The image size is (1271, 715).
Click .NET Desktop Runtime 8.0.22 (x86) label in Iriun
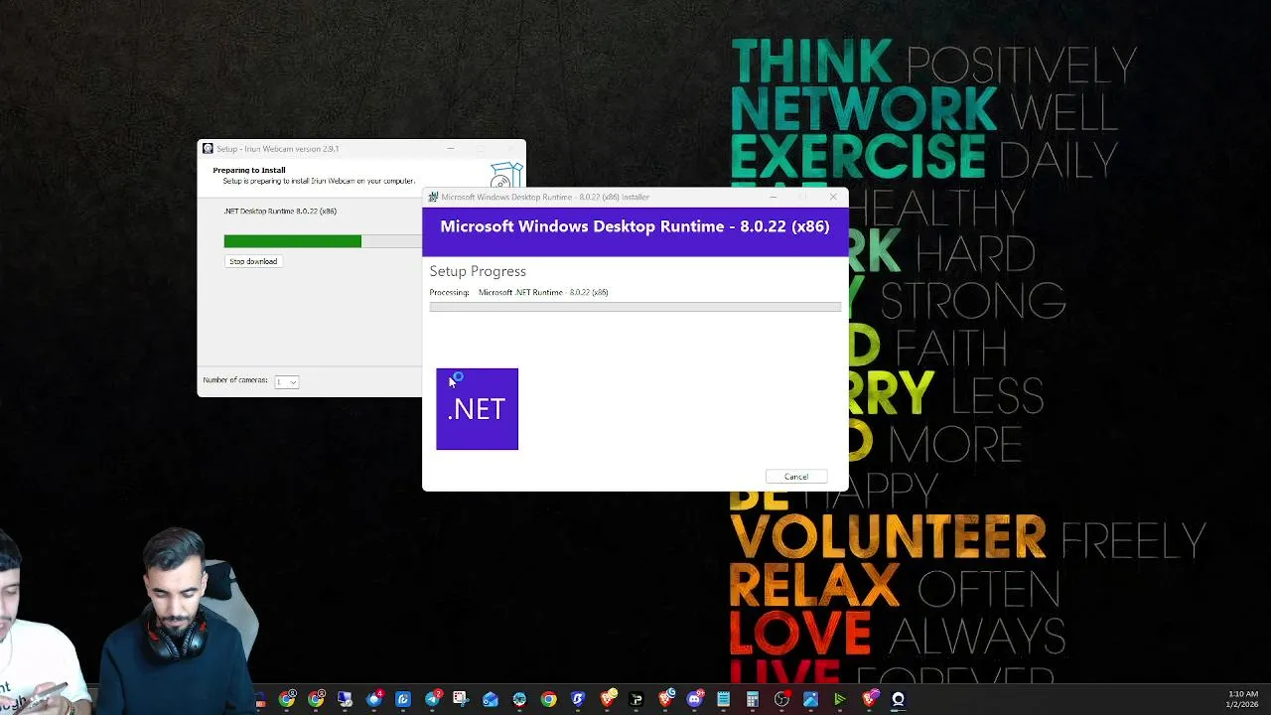(280, 211)
